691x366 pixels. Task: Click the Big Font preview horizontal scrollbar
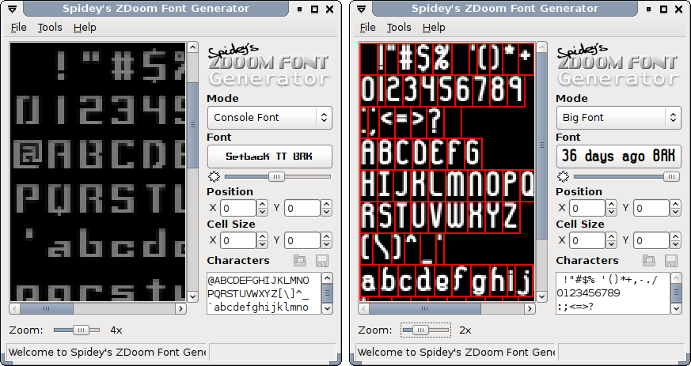(443, 309)
